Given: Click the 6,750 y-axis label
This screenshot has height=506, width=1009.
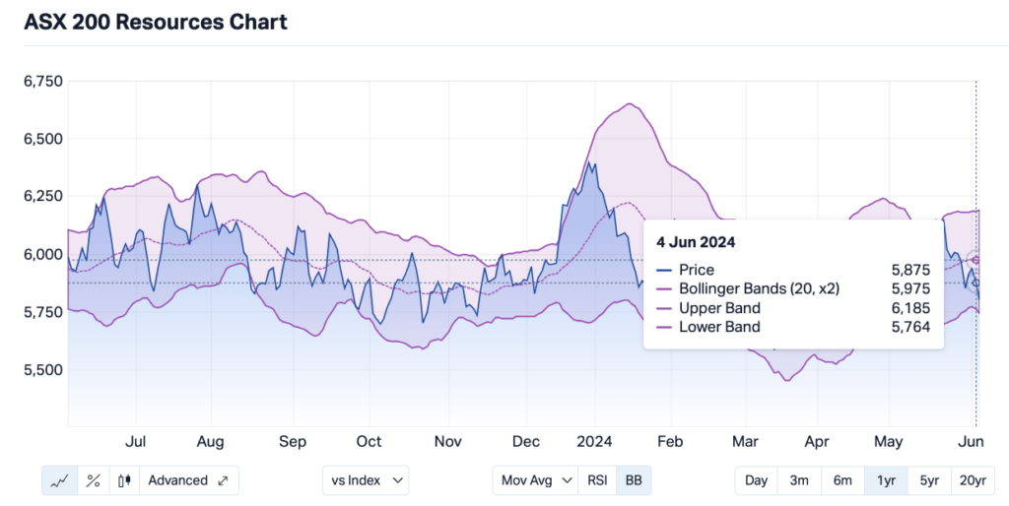Looking at the screenshot, I should (x=43, y=81).
